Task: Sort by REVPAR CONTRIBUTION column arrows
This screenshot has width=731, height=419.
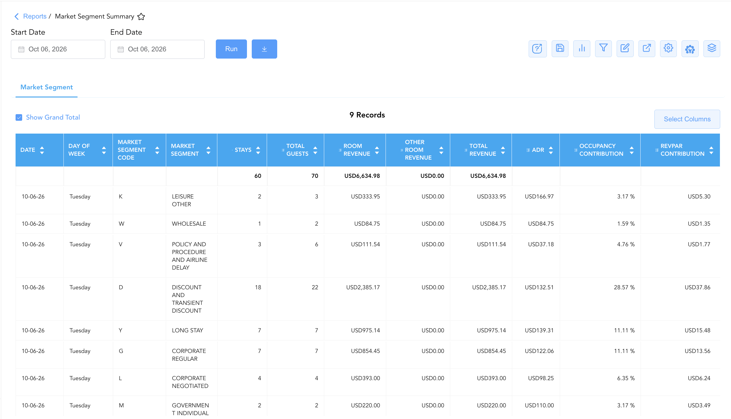Action: [711, 150]
